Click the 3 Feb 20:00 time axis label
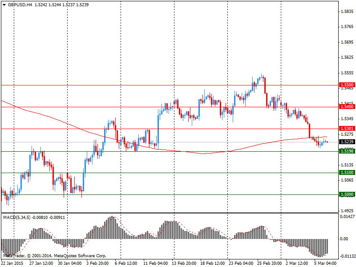 click(x=97, y=263)
